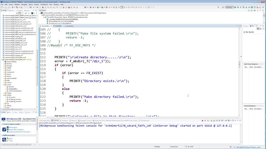Expand the Binaries folder node
The width and height of the screenshot is (266, 149).
tap(4, 64)
